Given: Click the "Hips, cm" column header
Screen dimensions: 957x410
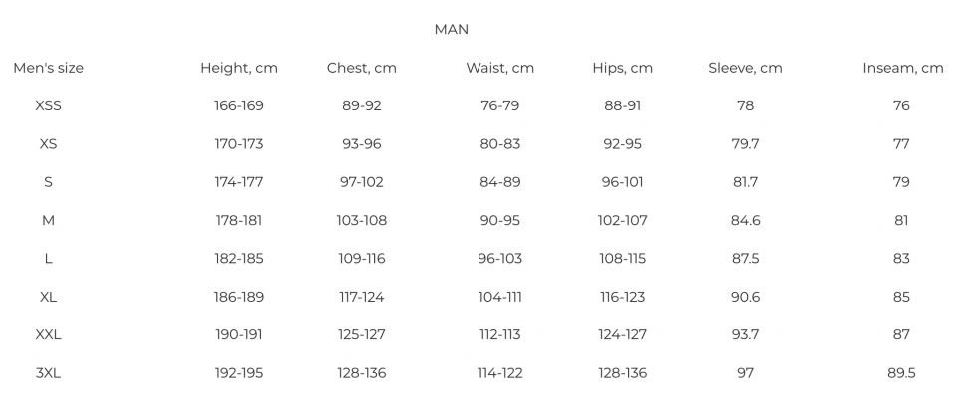Looking at the screenshot, I should 622,68.
